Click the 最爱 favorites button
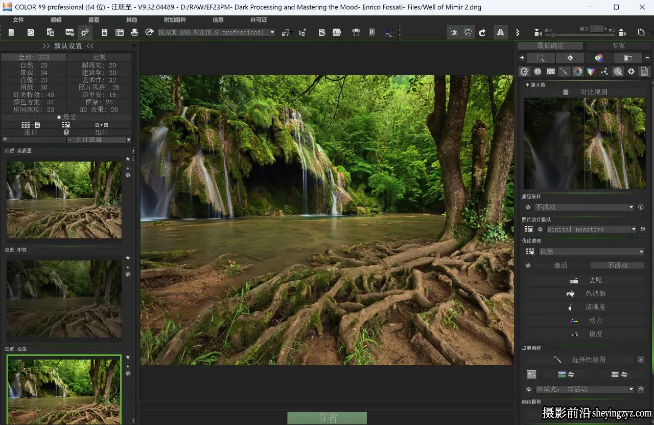 [x=66, y=117]
